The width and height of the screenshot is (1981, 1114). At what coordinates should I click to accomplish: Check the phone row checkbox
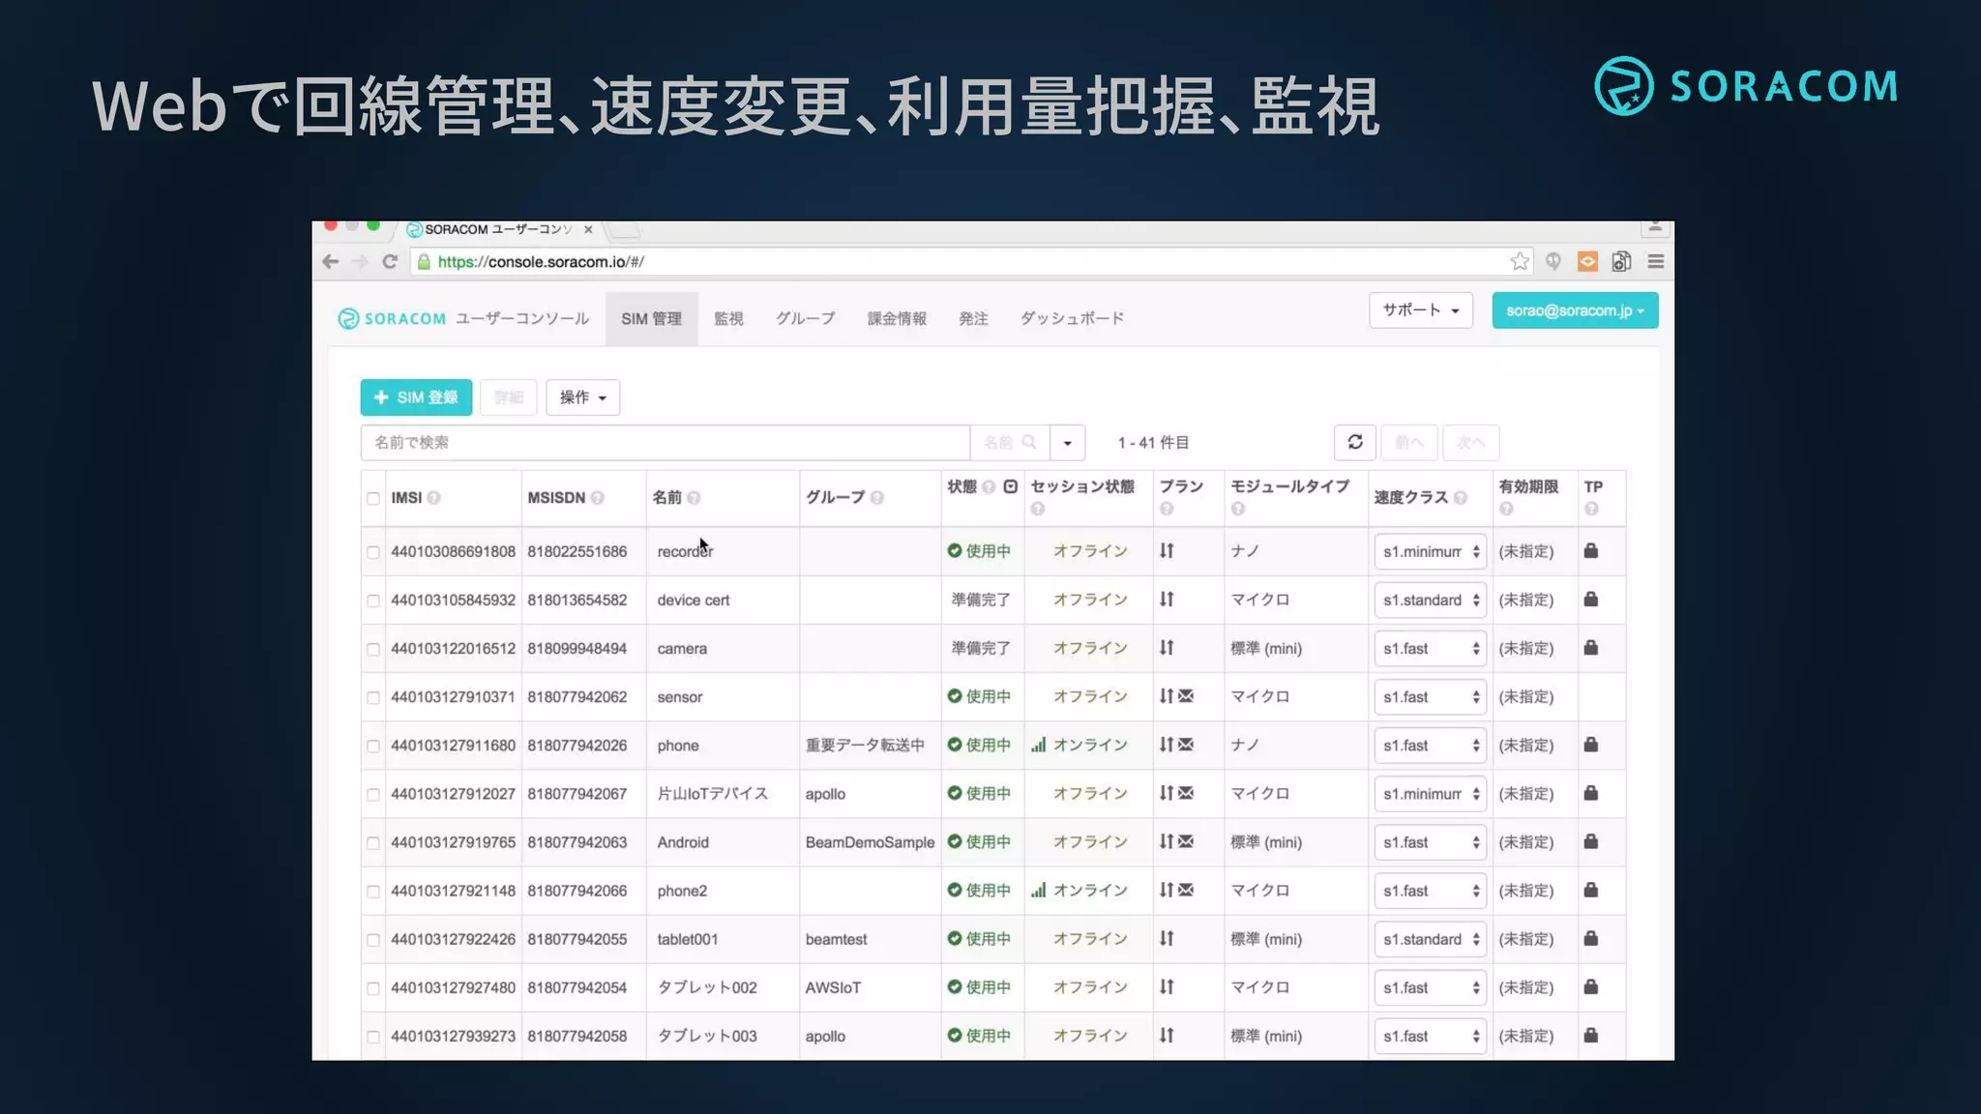(372, 746)
